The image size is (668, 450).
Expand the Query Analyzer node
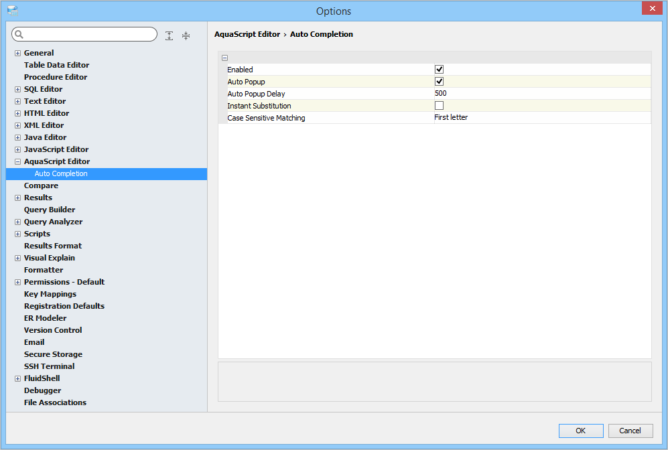click(x=17, y=222)
